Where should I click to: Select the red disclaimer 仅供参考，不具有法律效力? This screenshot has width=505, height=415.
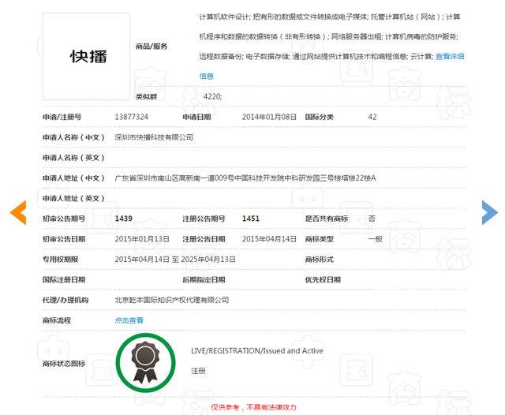[253, 407]
